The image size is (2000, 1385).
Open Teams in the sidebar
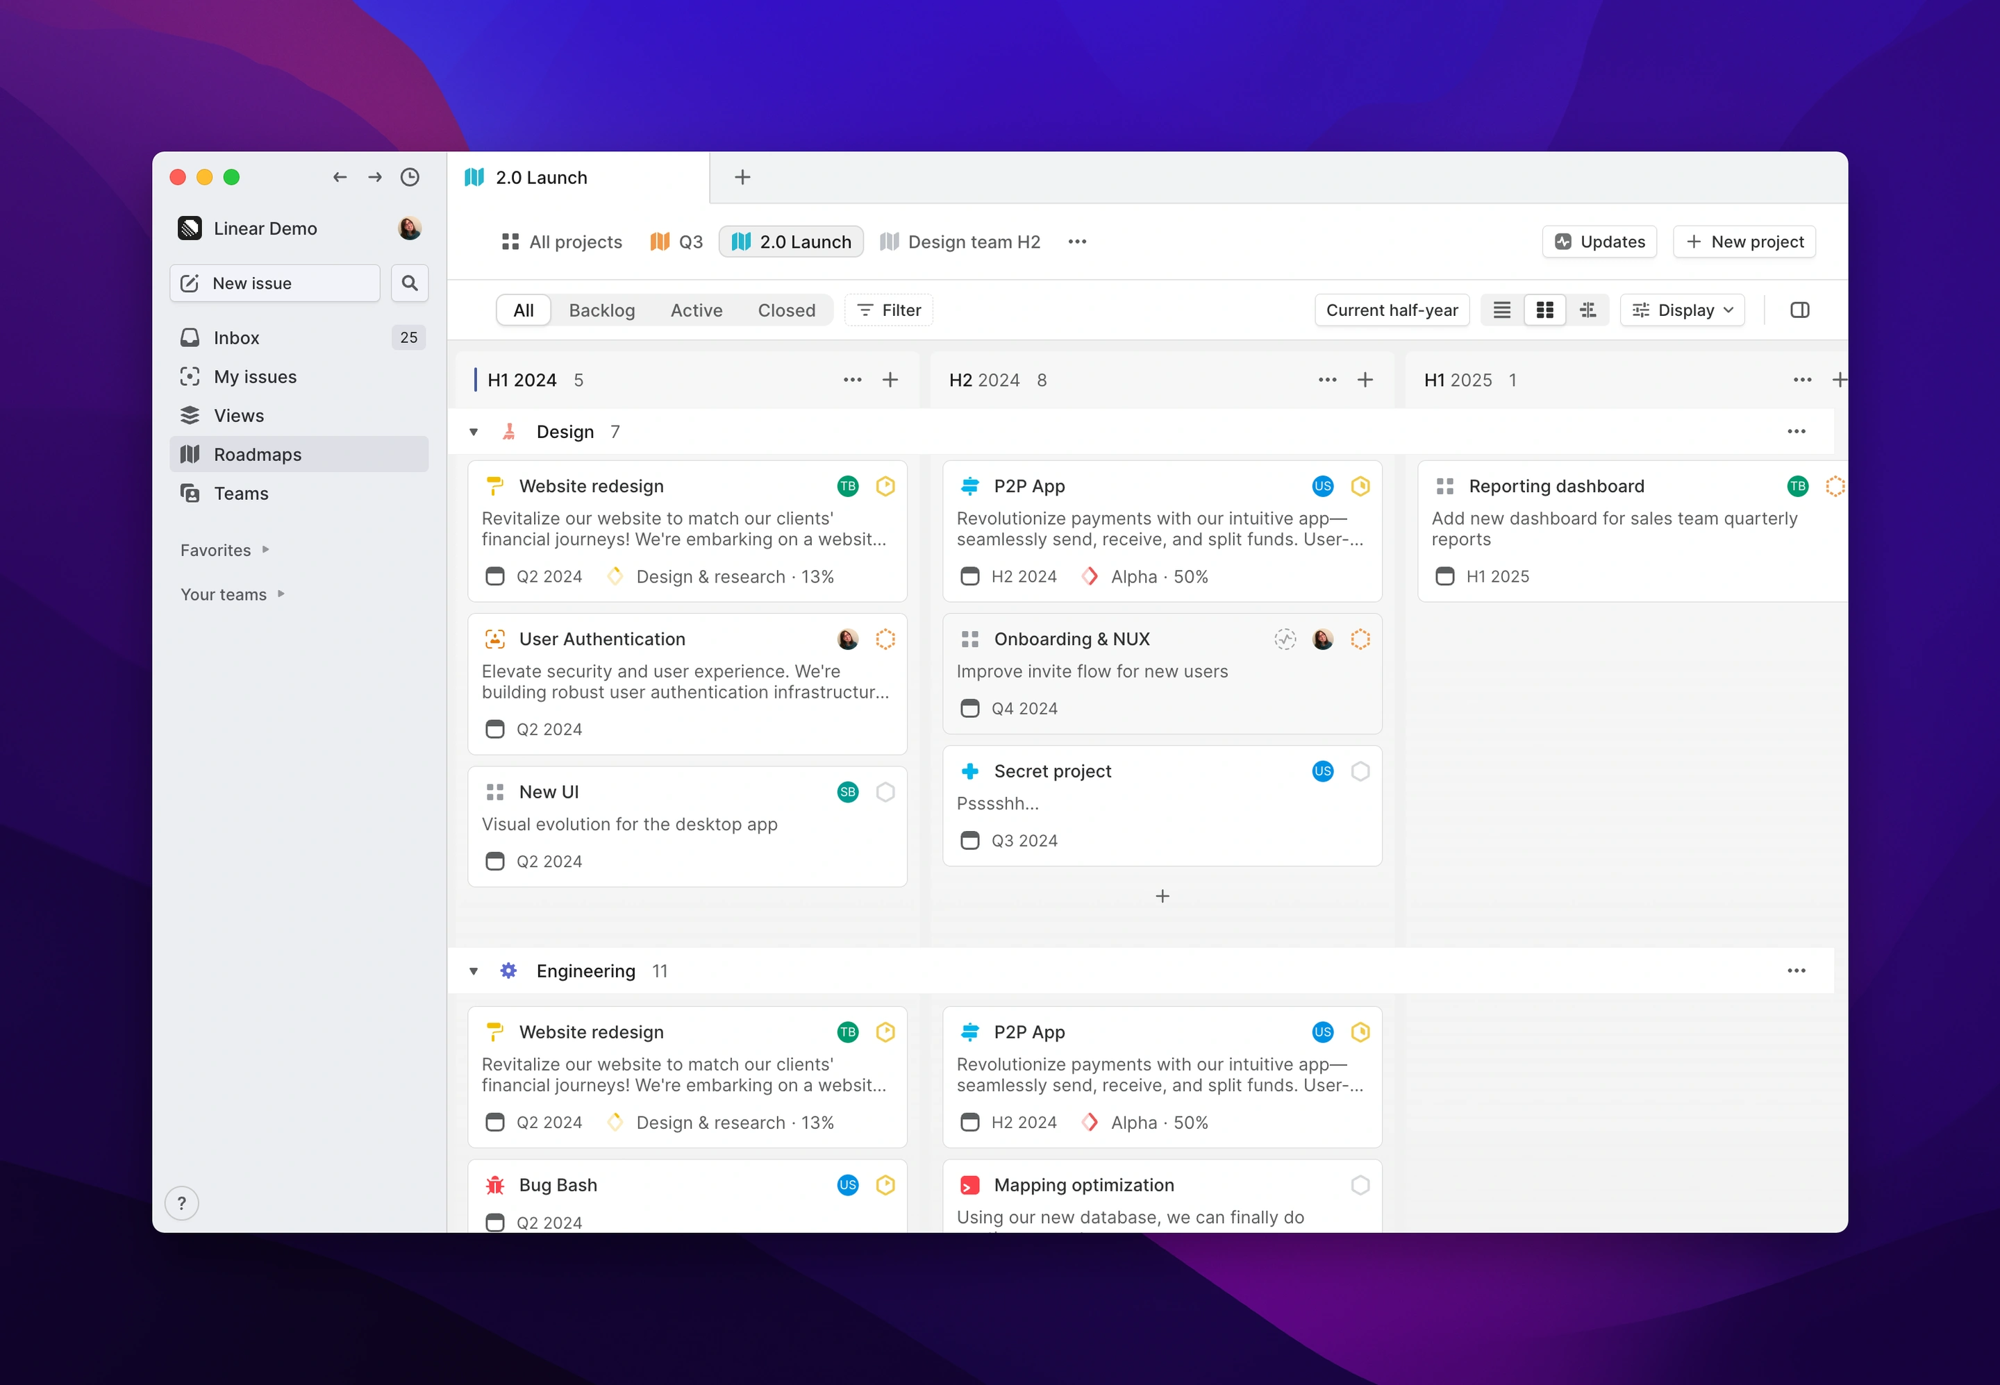(299, 493)
